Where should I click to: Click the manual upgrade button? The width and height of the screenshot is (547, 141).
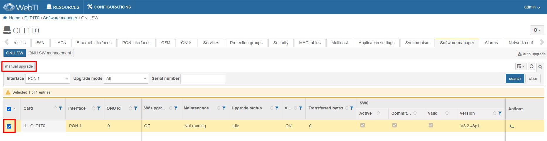click(19, 66)
